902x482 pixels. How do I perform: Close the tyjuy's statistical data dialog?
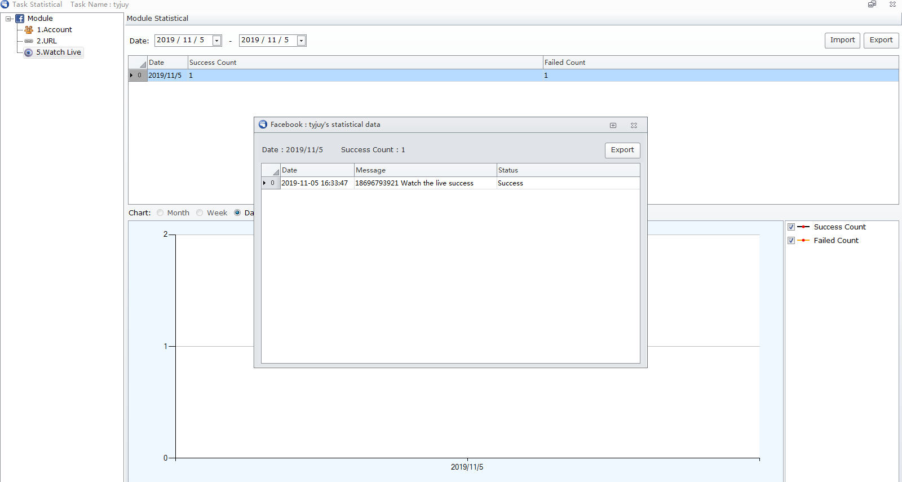coord(634,125)
